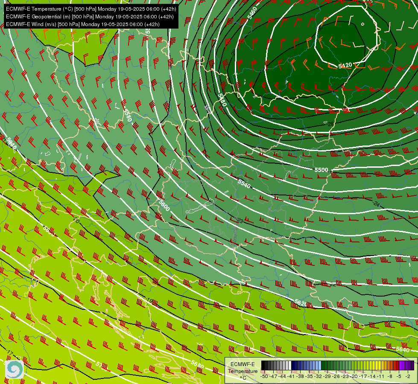This screenshot has height=384, width=418.
Task: Click the swirl weather logo icon
Action: [x=15, y=369]
